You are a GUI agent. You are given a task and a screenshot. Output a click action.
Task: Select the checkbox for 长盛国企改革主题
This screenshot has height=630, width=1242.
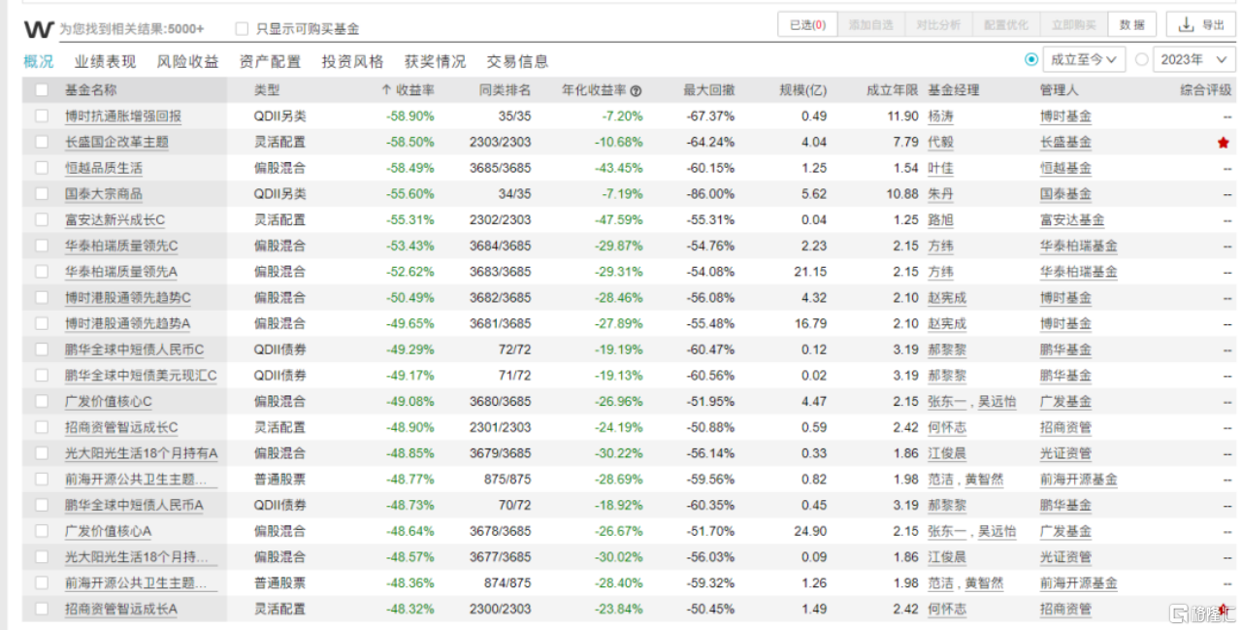[x=42, y=142]
